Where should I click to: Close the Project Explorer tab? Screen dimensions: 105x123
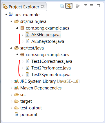point(43,7)
